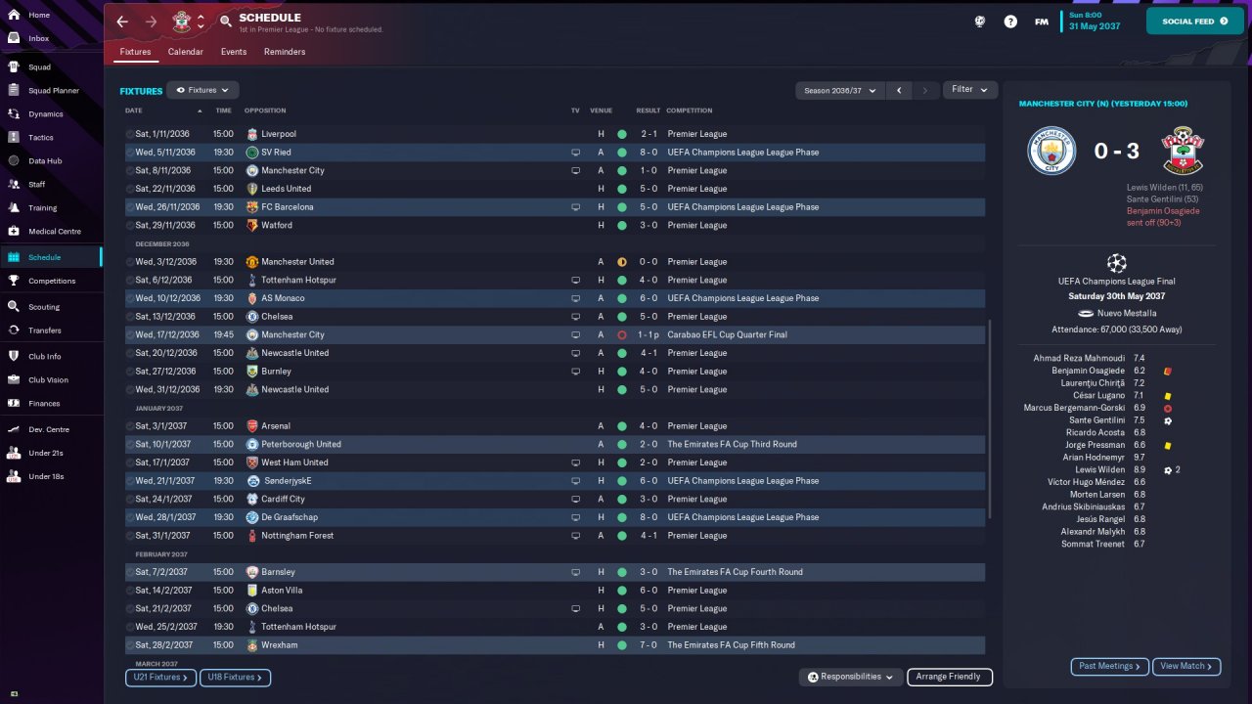Click the search magnifier beside Schedule
This screenshot has width=1252, height=704.
(x=226, y=21)
